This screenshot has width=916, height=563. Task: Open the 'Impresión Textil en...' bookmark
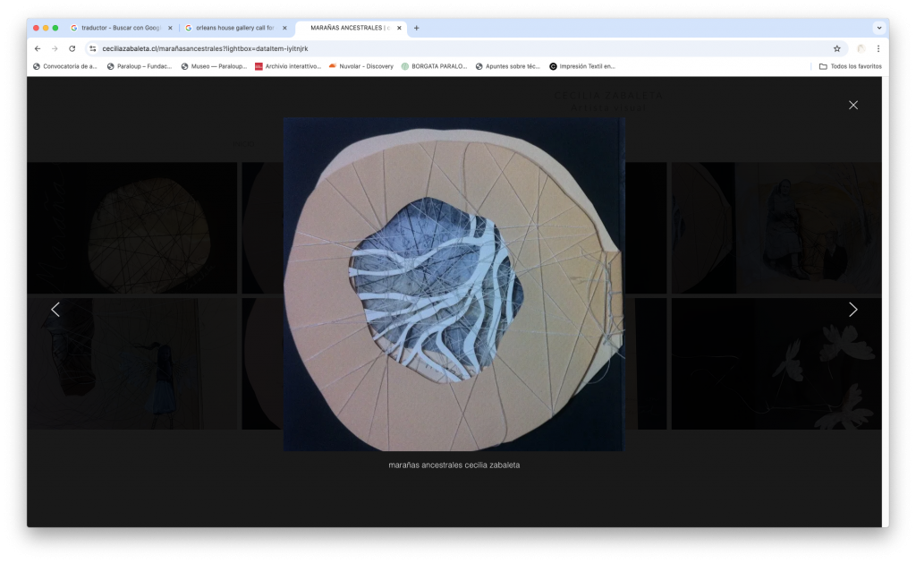[581, 66]
